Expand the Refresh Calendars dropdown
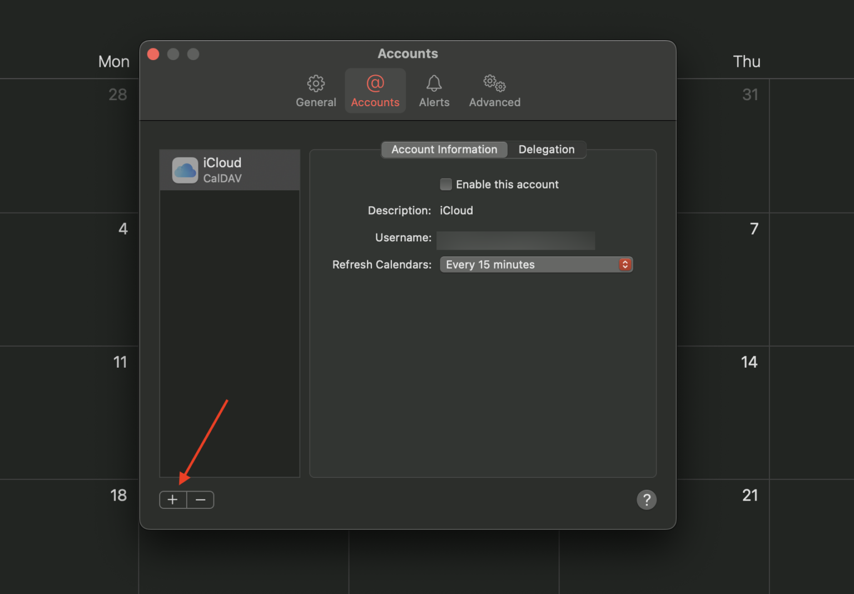The image size is (854, 594). click(x=536, y=265)
